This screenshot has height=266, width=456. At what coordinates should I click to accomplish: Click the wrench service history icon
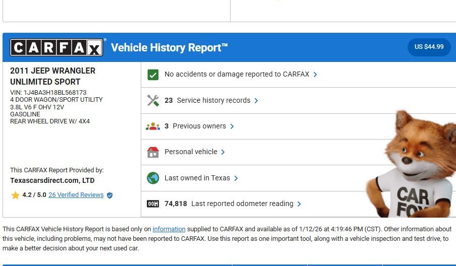click(153, 100)
